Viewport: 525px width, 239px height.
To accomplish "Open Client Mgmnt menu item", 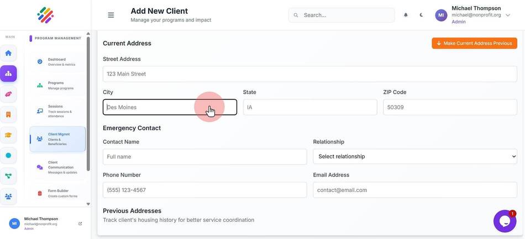I will coord(57,139).
